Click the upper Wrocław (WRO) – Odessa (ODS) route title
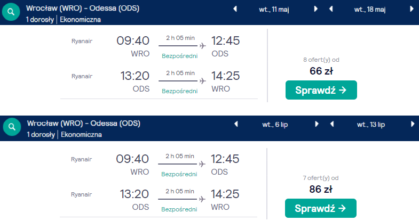The image size is (419, 221). pyautogui.click(x=83, y=9)
